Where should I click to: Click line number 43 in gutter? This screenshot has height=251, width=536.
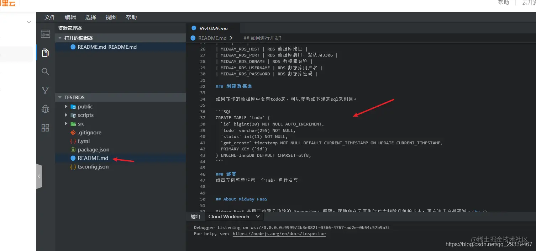(x=203, y=155)
